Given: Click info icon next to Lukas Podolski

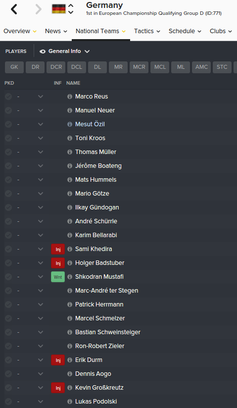Looking at the screenshot, I should pos(69,402).
